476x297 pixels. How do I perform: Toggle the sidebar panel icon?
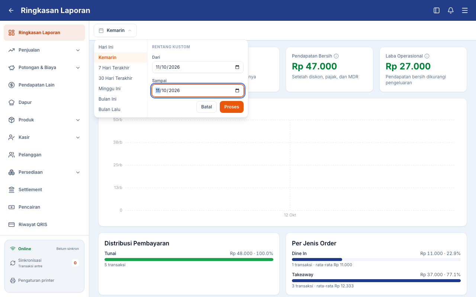[x=437, y=10]
